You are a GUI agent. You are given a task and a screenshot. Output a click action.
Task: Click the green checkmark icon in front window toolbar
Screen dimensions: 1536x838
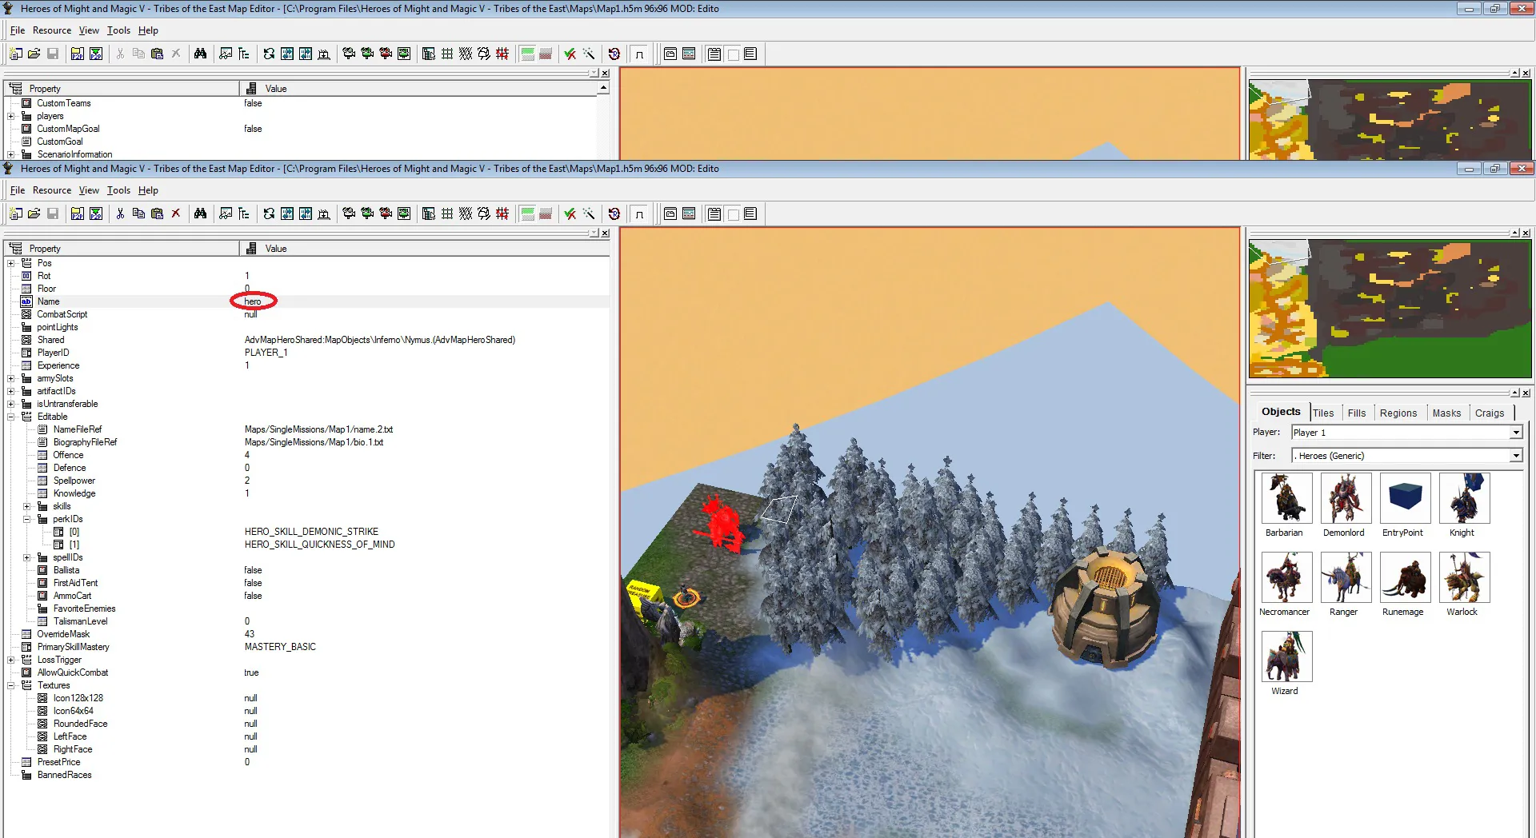coord(570,213)
